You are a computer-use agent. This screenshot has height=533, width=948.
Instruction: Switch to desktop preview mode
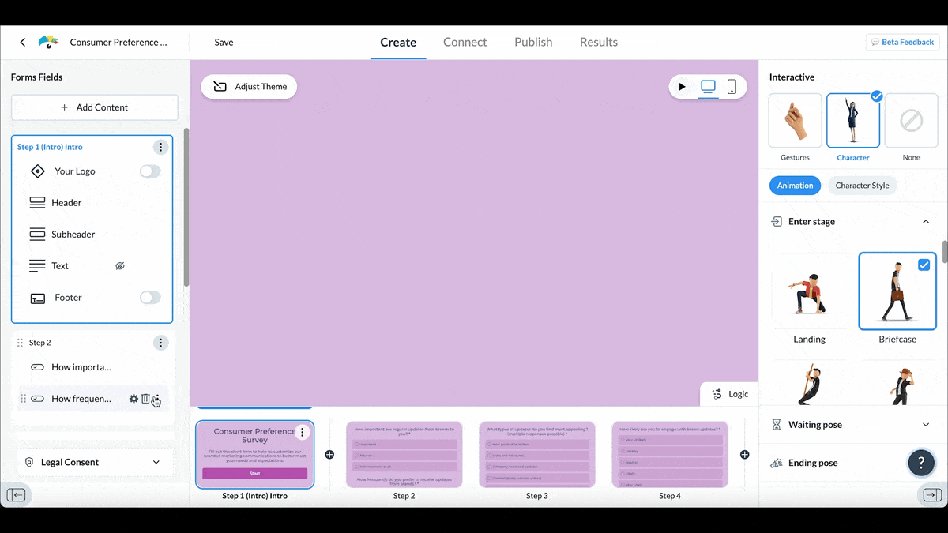(708, 87)
